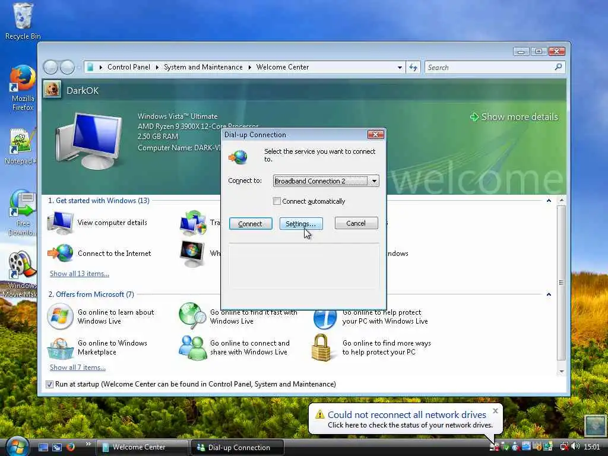
Task: Click the Forward navigation button
Action: pos(67,67)
